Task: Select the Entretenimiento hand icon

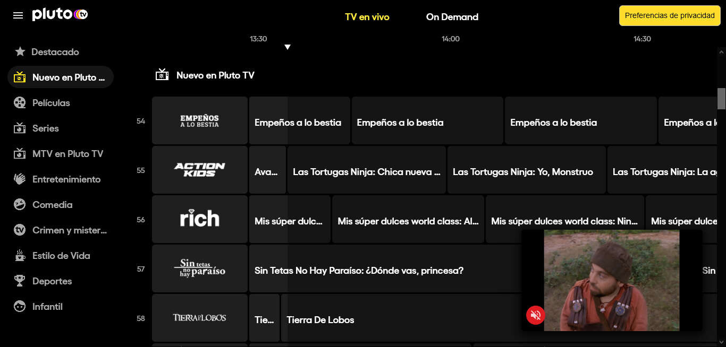Action: point(20,179)
